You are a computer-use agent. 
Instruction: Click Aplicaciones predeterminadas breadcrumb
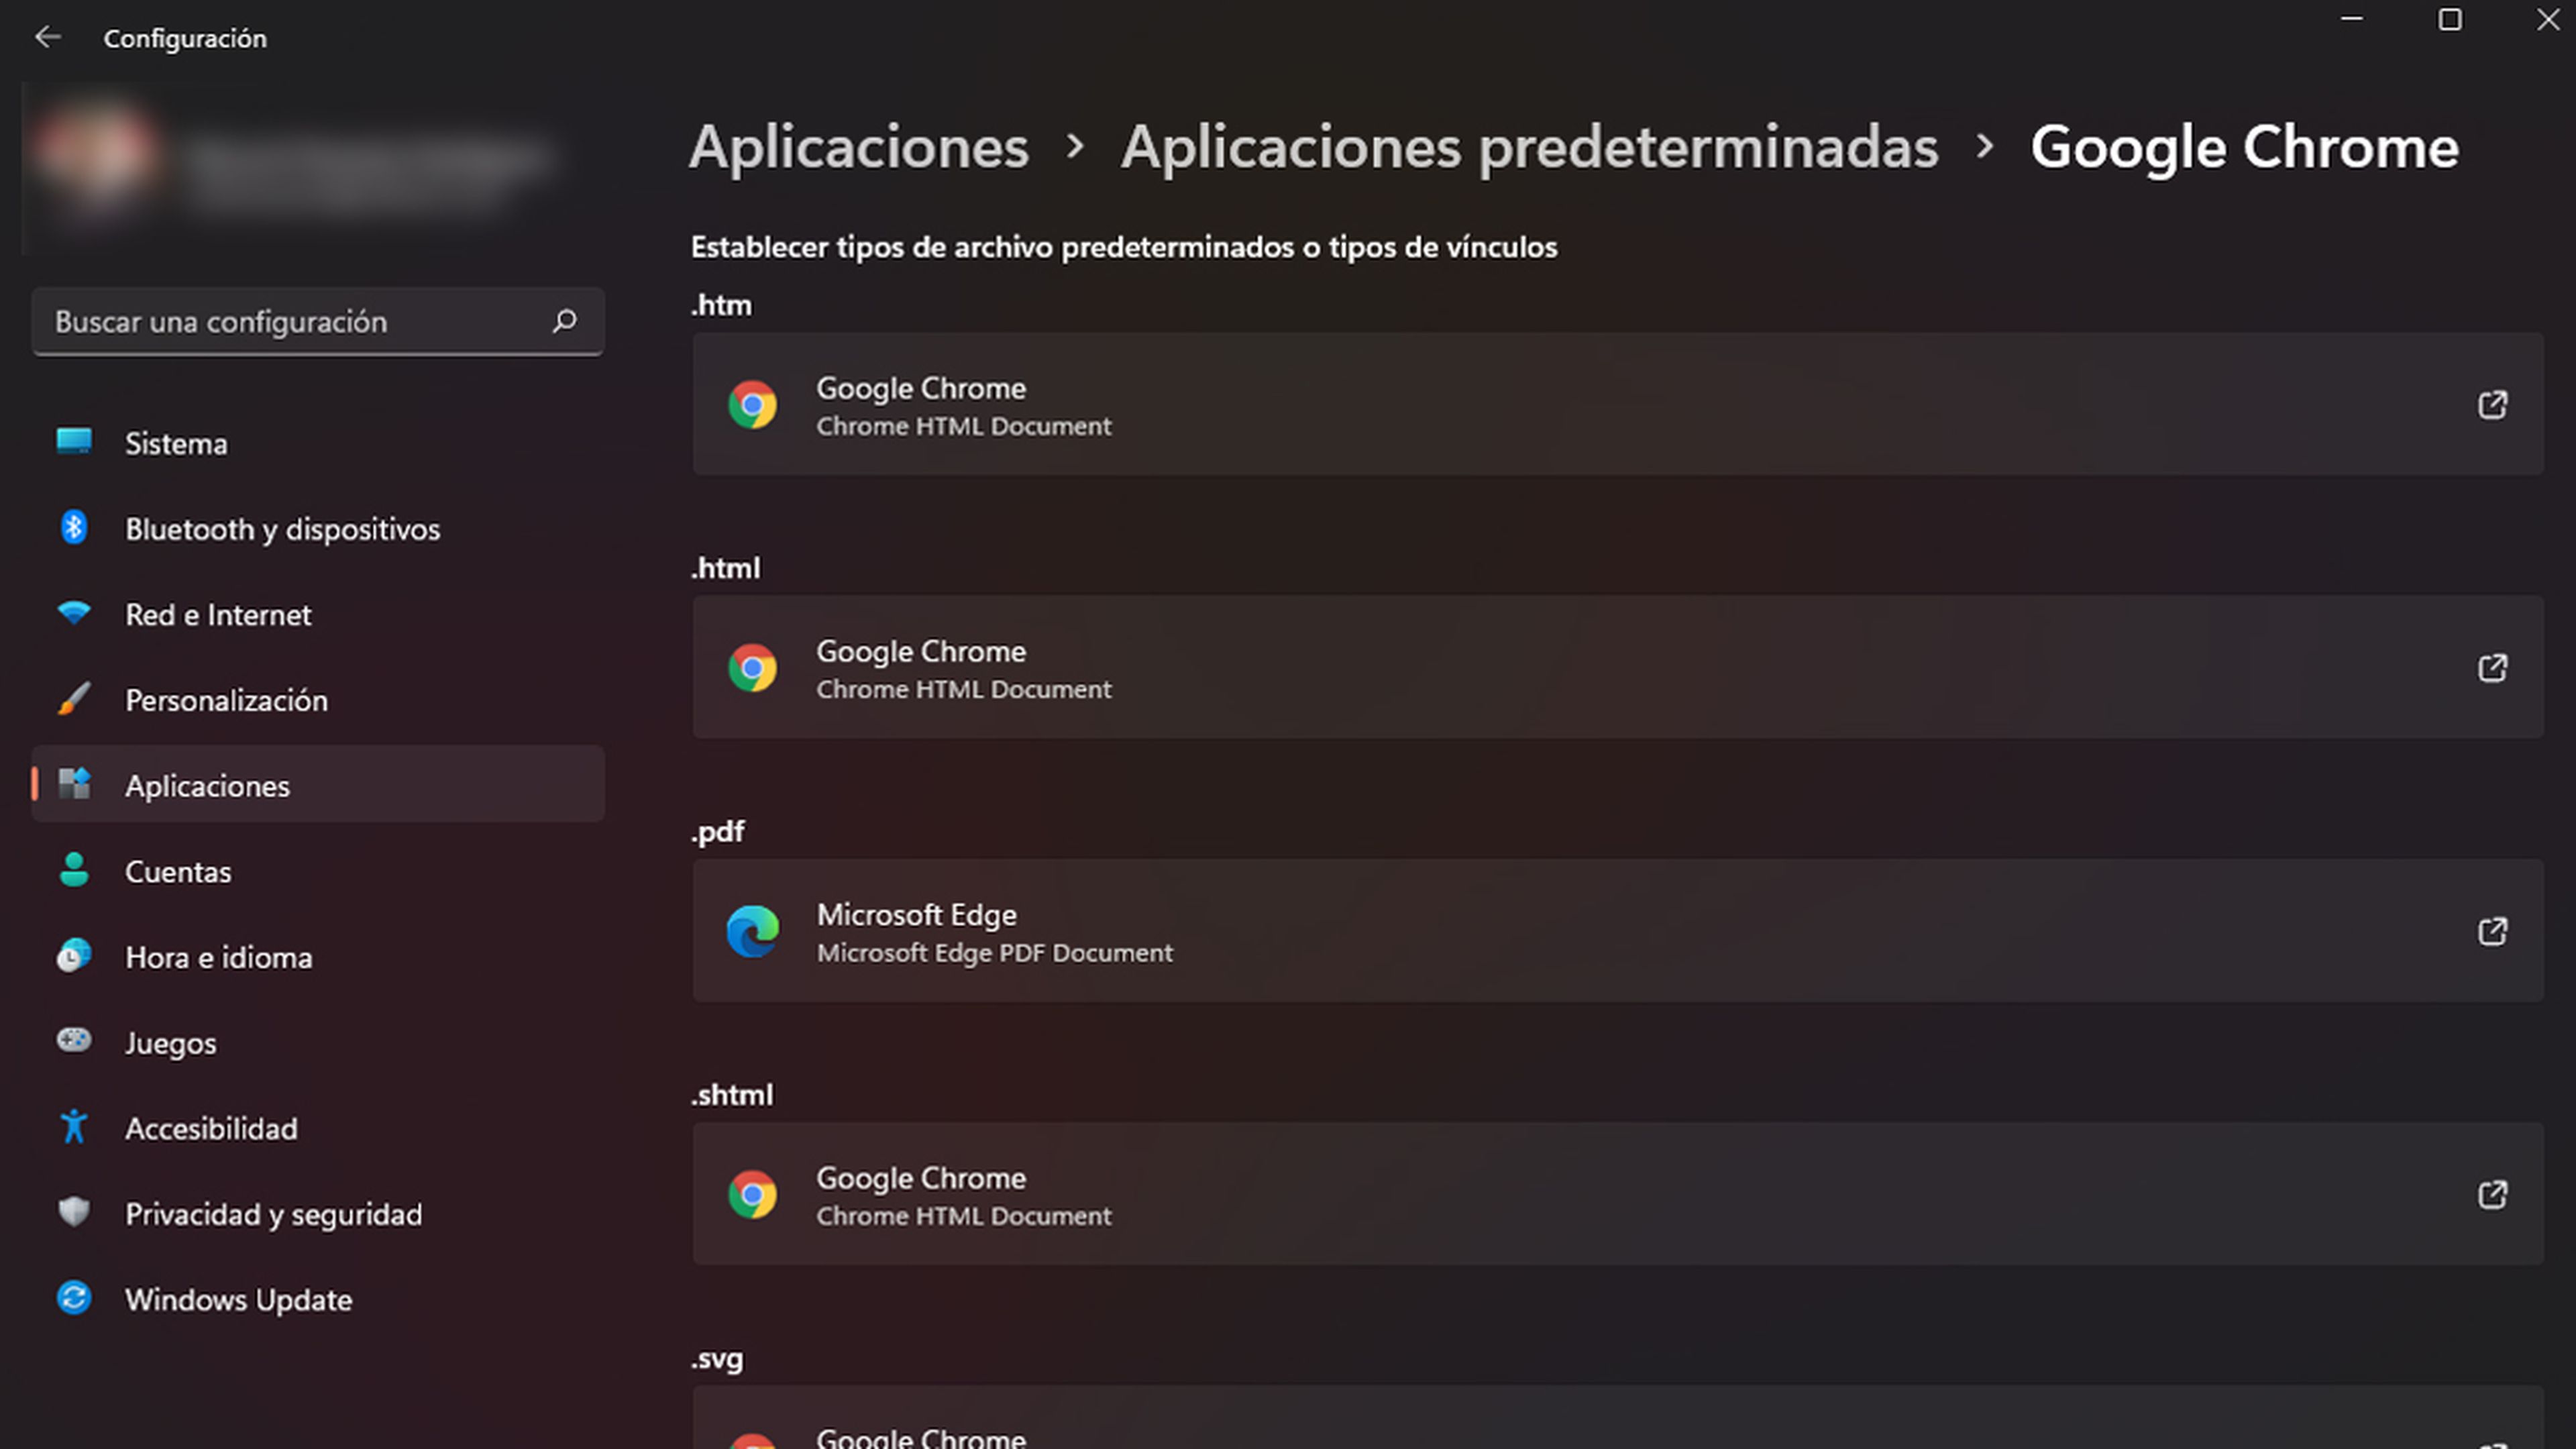click(x=1529, y=147)
